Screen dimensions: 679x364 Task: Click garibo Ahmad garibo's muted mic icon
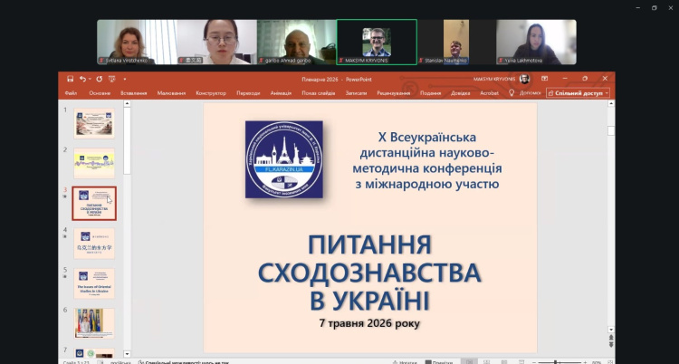click(x=262, y=61)
